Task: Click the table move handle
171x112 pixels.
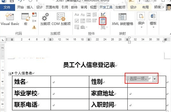Action: 10,74
